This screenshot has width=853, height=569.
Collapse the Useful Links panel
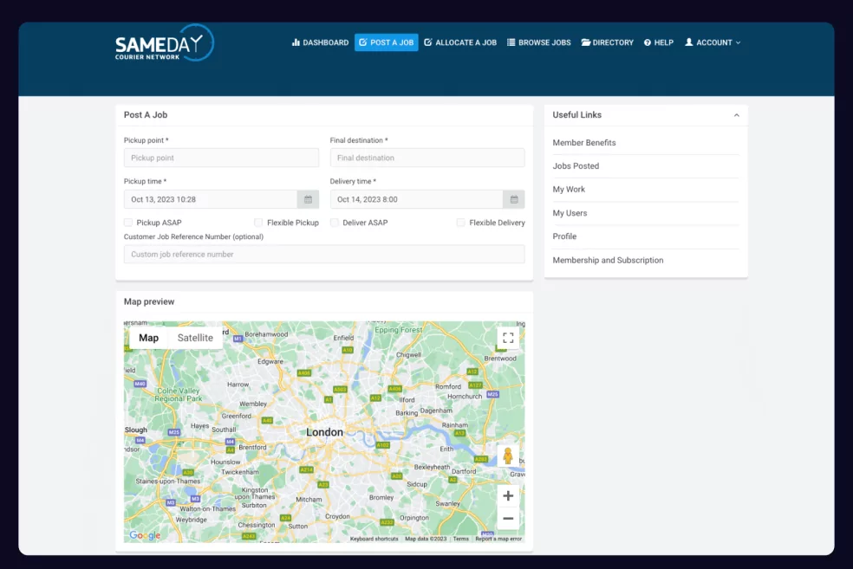736,115
